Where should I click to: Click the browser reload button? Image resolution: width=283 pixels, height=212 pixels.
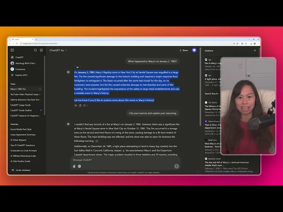click(x=17, y=44)
